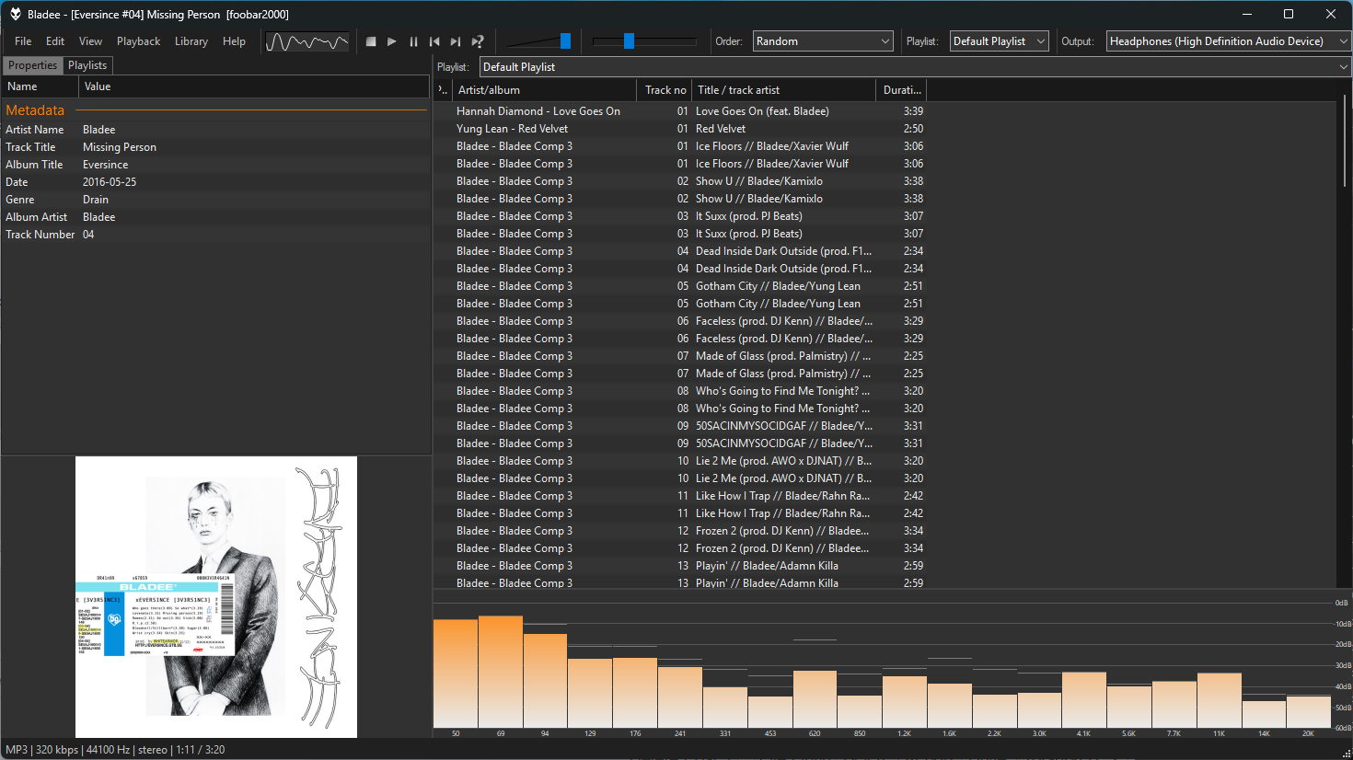Open the Order dropdown showing Random
The image size is (1353, 760).
click(822, 41)
